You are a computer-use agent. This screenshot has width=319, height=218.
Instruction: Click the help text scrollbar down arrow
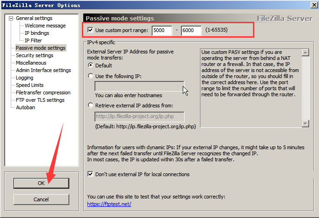(306, 124)
